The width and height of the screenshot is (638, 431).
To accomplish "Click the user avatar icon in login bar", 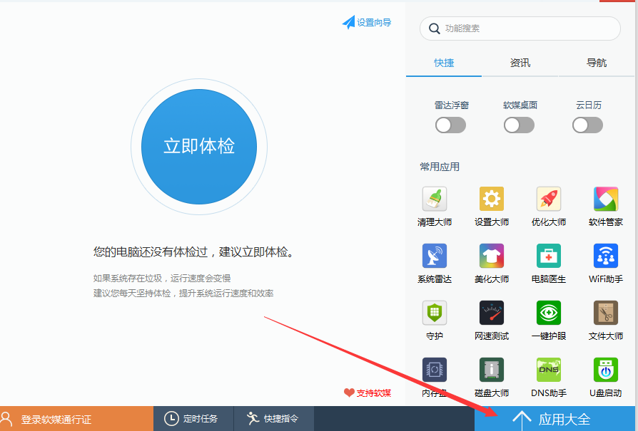I will (6, 418).
